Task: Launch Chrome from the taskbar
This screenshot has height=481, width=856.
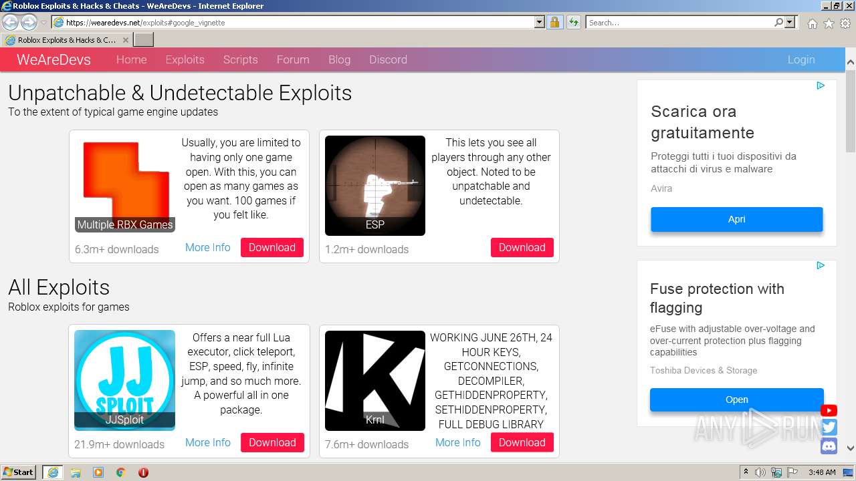Action: (121, 472)
